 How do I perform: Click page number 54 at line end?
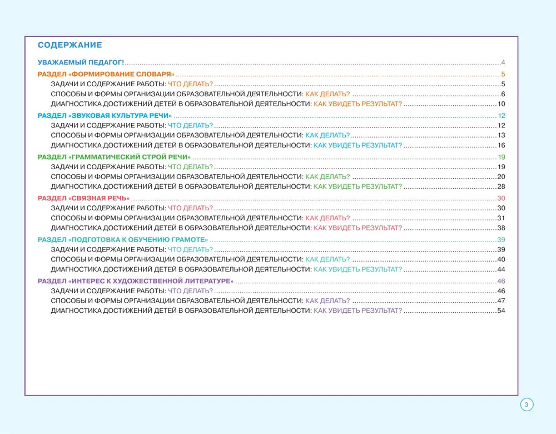pyautogui.click(x=501, y=311)
